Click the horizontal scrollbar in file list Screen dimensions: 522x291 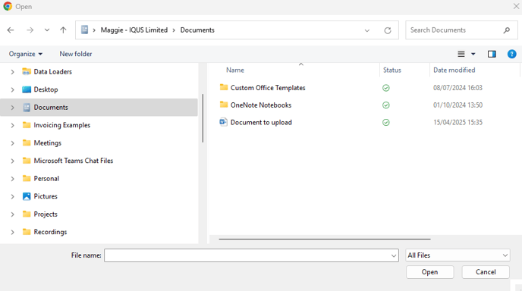tap(325, 239)
